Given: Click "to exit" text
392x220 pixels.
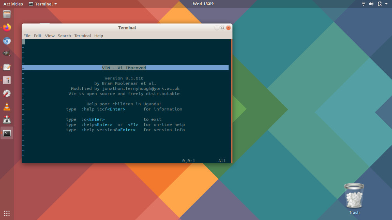Looking at the screenshot, I should coord(152,119).
